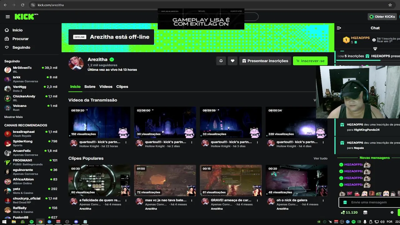Open ChickenAndy followed channel
Image resolution: width=400 pixels, height=225 pixels.
[x=31, y=98]
